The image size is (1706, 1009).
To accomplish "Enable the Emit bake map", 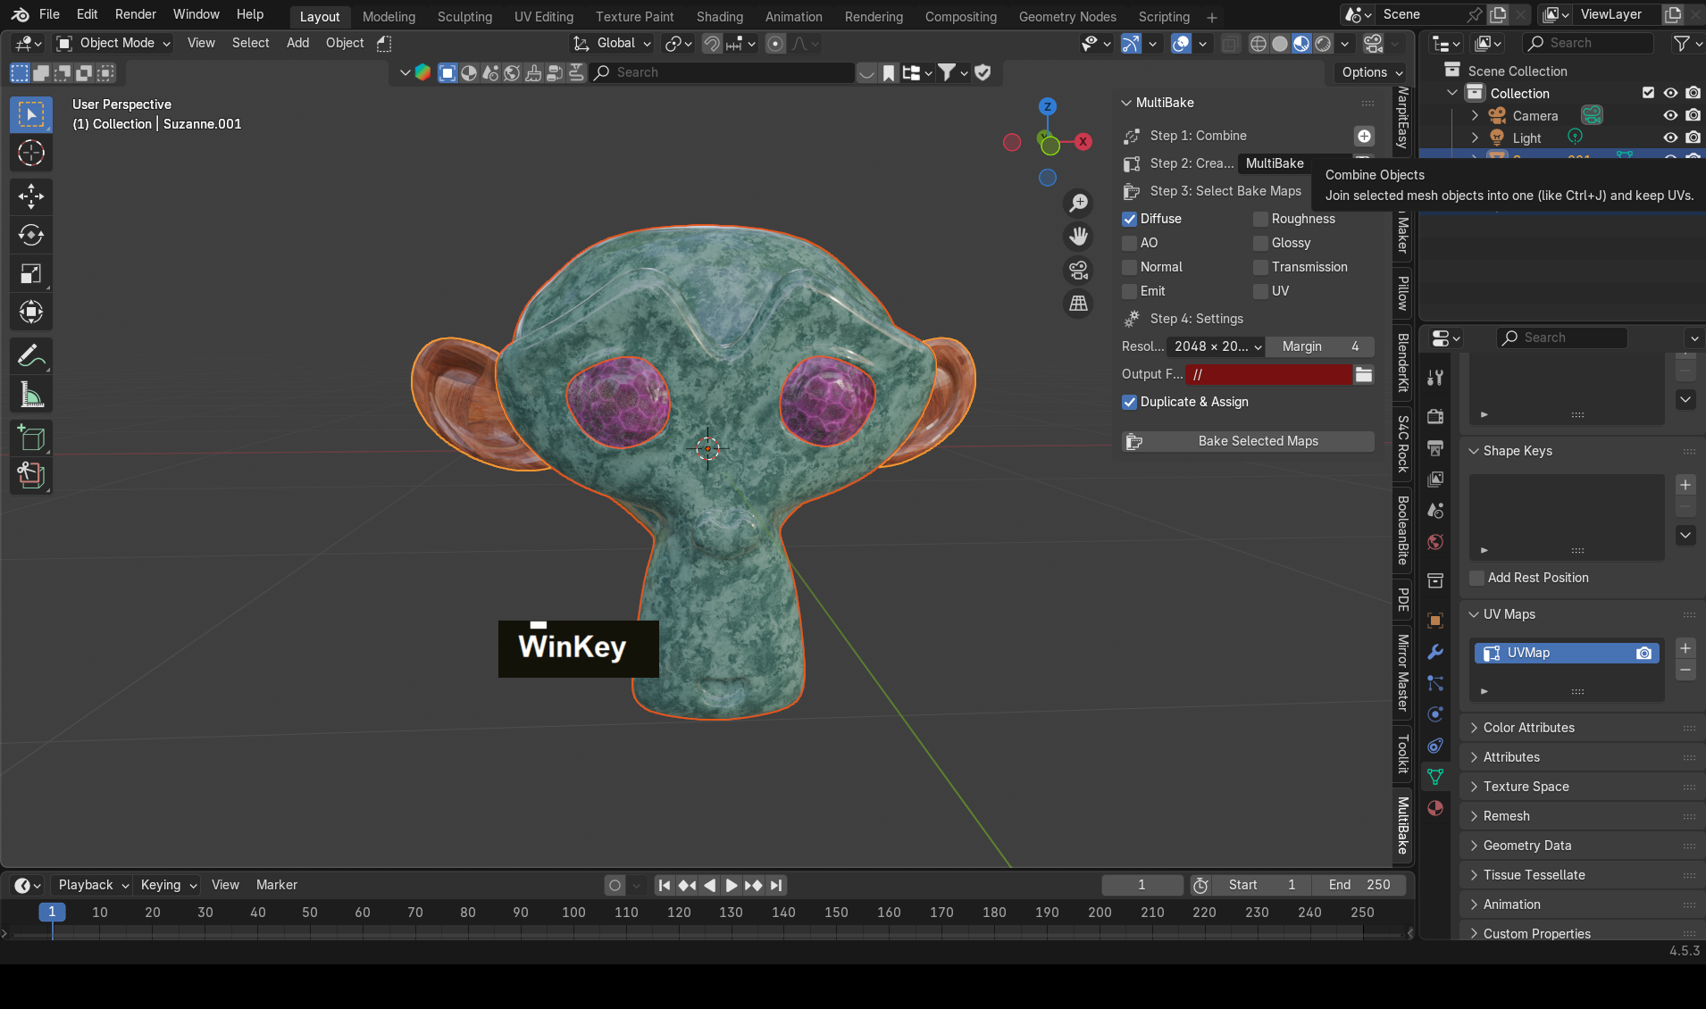I will click(1130, 291).
